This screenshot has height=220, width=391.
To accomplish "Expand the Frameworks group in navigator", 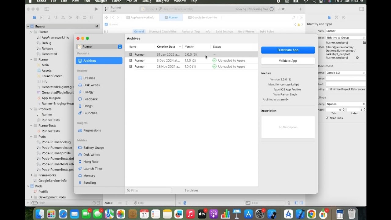I will (x=31, y=175).
